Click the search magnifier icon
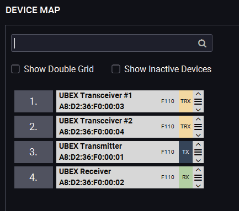Image resolution: width=239 pixels, height=211 pixels. 202,44
